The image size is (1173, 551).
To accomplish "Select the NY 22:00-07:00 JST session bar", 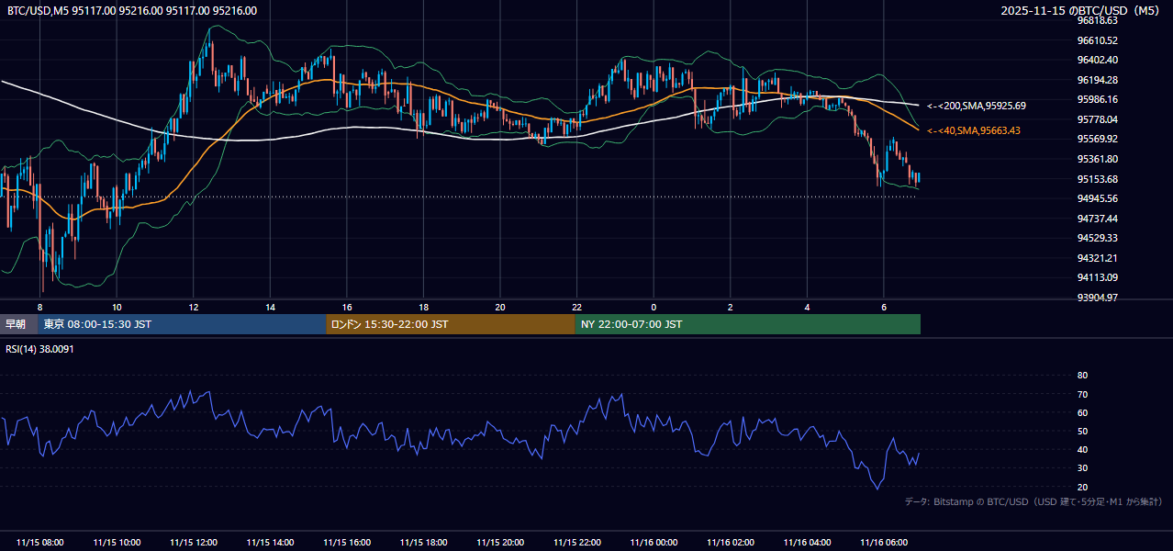I will [748, 324].
